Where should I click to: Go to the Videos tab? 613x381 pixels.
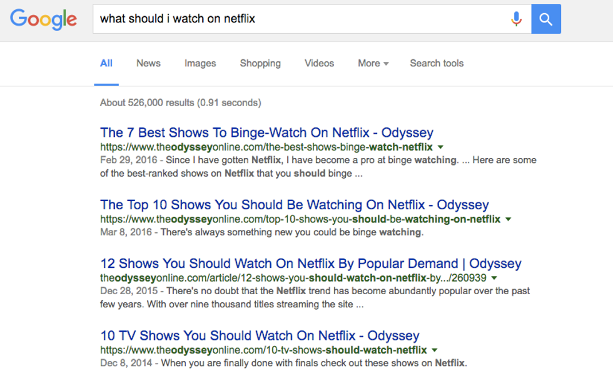319,63
